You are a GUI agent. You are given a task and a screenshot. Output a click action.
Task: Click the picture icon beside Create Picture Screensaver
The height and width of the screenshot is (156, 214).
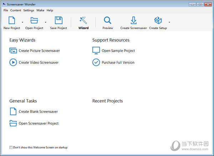[x=13, y=51]
